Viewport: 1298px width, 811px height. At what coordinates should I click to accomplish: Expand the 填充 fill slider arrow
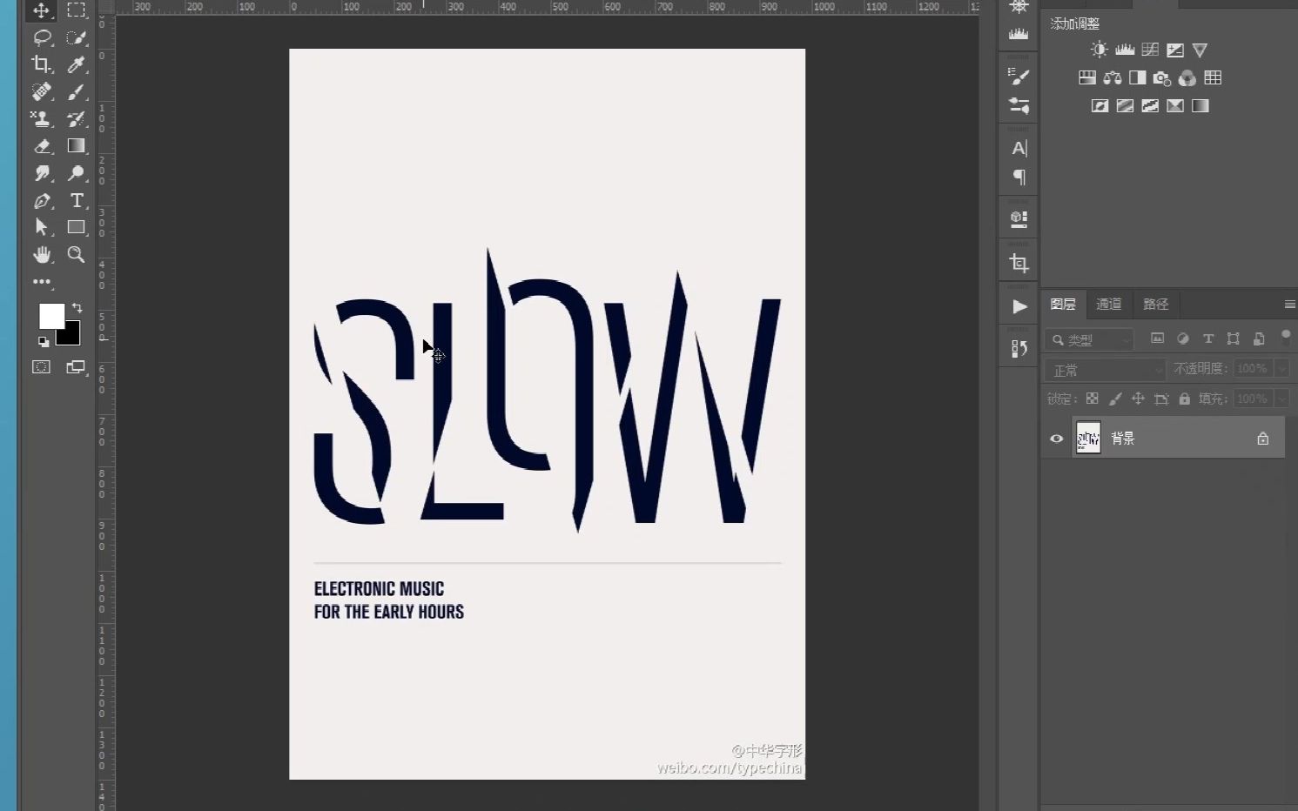pos(1281,399)
